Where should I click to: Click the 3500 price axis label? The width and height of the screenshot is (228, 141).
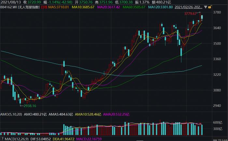[x=217, y=43]
